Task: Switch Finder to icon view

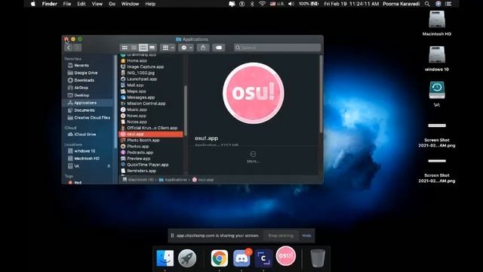Action: point(125,48)
